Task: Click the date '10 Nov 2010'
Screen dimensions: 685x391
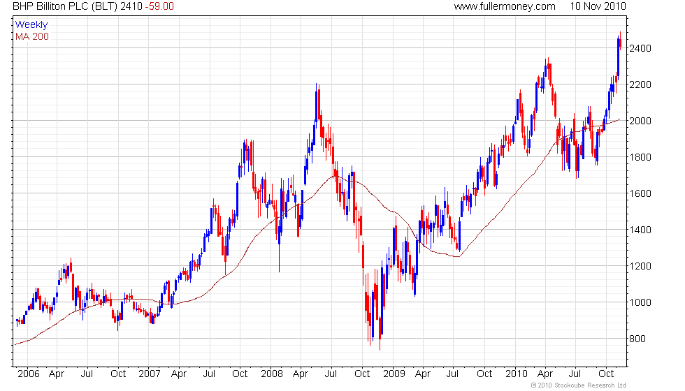Action: pos(598,6)
